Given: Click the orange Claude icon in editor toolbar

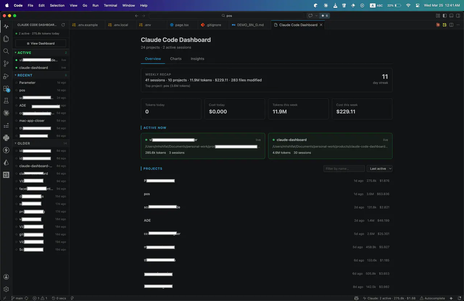Looking at the screenshot, I should (x=438, y=25).
